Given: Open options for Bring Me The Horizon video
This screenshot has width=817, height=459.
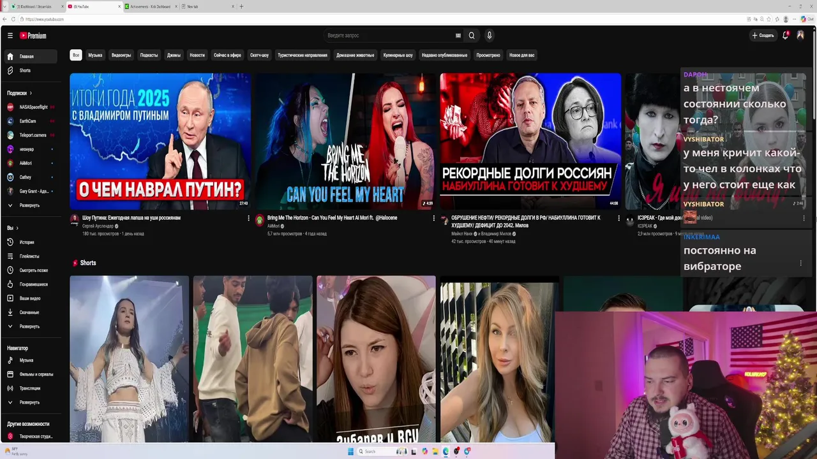Looking at the screenshot, I should click(433, 218).
